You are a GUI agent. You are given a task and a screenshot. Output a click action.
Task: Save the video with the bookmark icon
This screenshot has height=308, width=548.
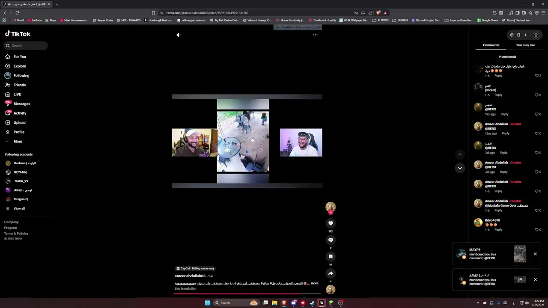tap(331, 257)
